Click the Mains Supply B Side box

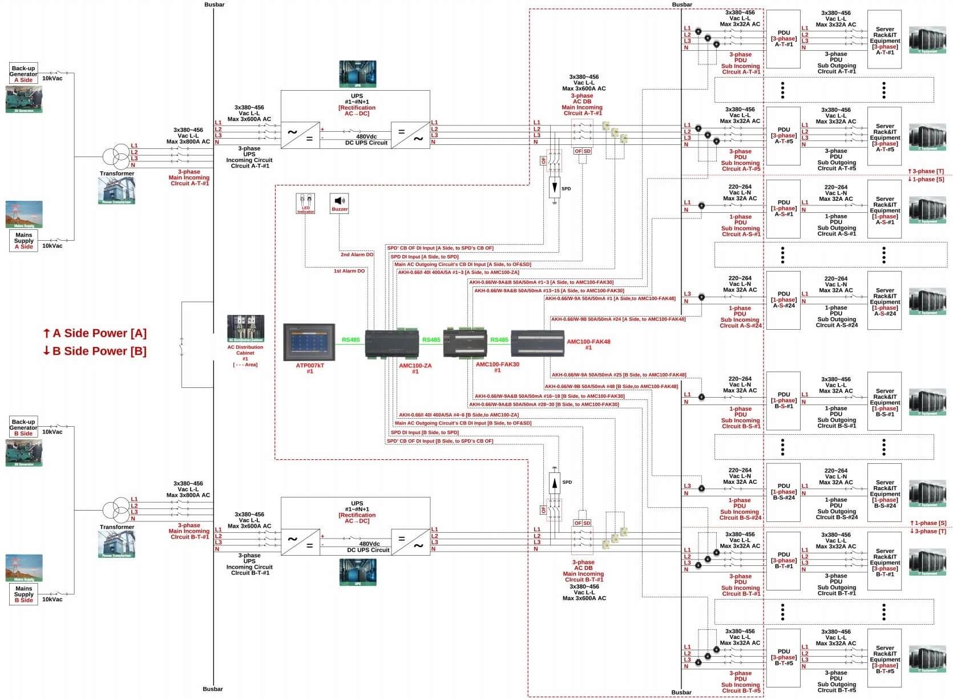tap(23, 594)
